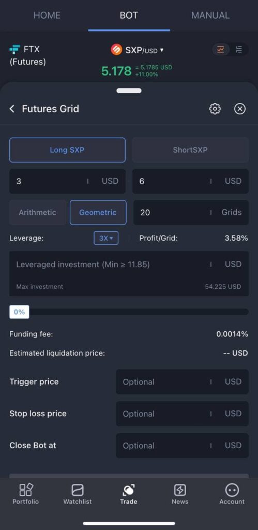The image size is (258, 530).
Task: Choose Arithmetic grid mode
Action: point(37,212)
